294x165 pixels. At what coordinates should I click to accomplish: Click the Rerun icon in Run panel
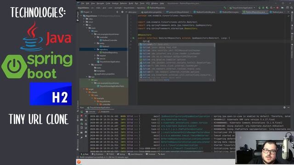pos(82,112)
